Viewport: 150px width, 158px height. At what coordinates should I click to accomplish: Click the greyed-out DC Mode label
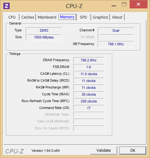click(88, 37)
